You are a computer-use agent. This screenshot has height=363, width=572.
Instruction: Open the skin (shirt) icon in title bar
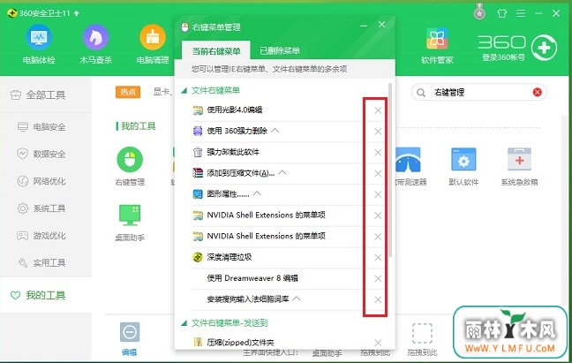[x=502, y=13]
